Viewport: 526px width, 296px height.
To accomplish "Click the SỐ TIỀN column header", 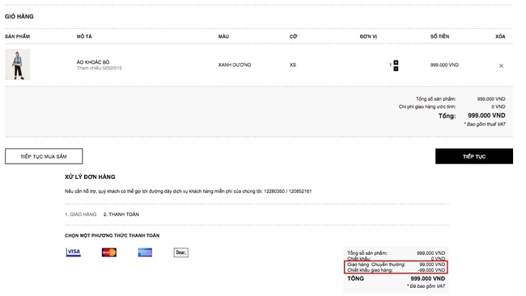I will click(x=439, y=36).
